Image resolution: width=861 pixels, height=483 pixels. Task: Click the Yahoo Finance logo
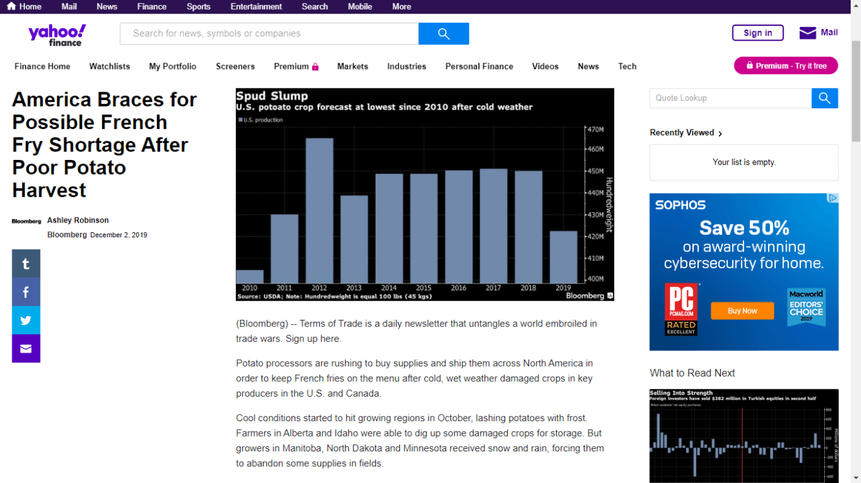tap(57, 35)
